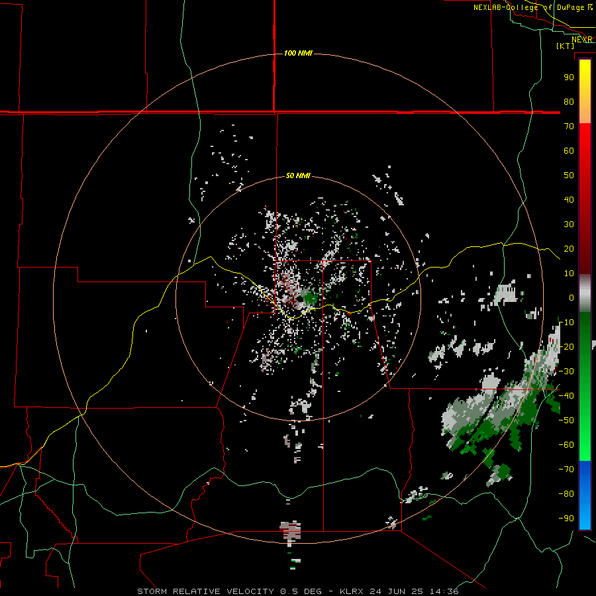Click the positive 90 scale label
Image resolution: width=596 pixels, height=596 pixels.
569,77
